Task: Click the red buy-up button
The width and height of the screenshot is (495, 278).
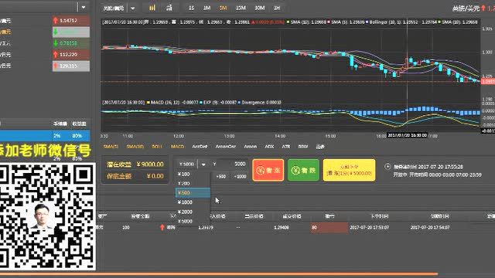Action: click(268, 170)
